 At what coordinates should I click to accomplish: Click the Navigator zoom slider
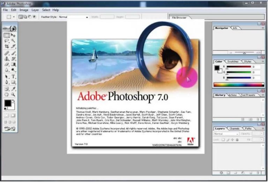click(244, 52)
